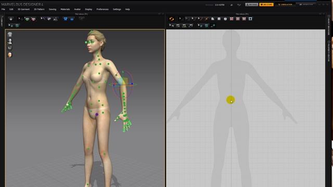Open the 2D Pattern menu

39,9
